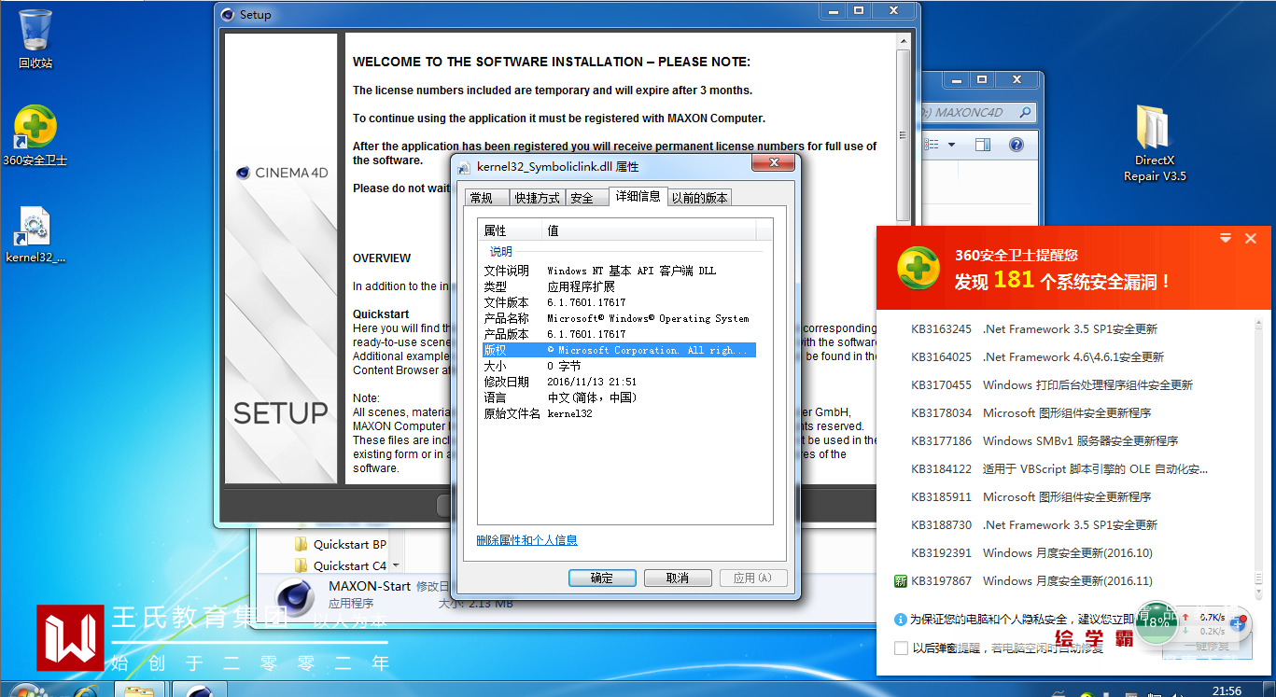1276x697 pixels.
Task: Maximize the MAXONC4D Explorer window
Action: point(982,80)
